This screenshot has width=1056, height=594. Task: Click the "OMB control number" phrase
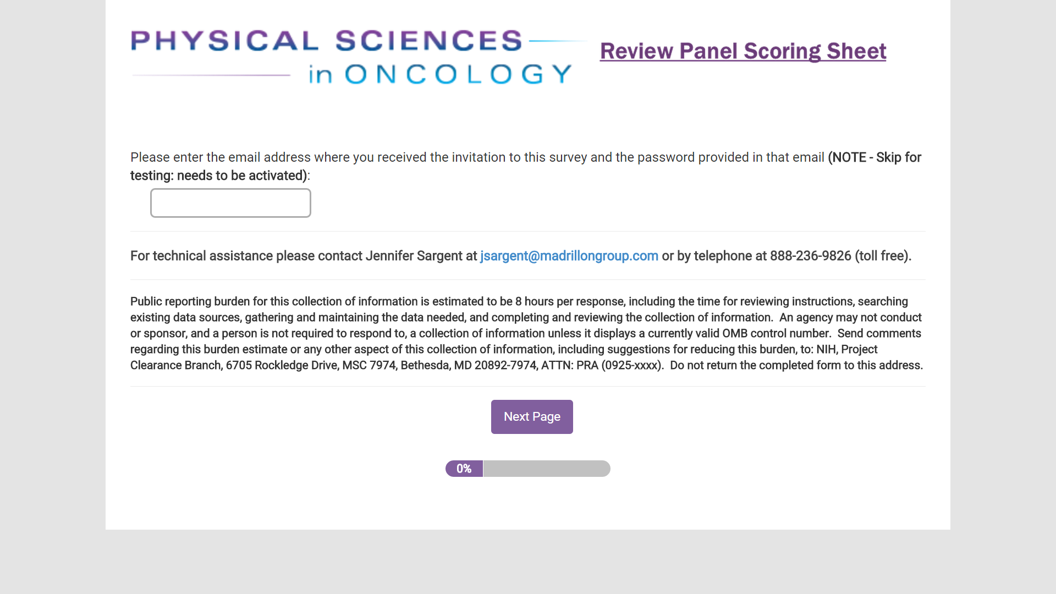pyautogui.click(x=776, y=333)
